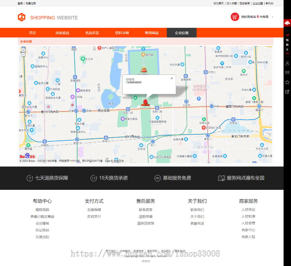The height and width of the screenshot is (266, 291).
Task: Click 在线留言 link in top bar
Action: (x=245, y=3)
